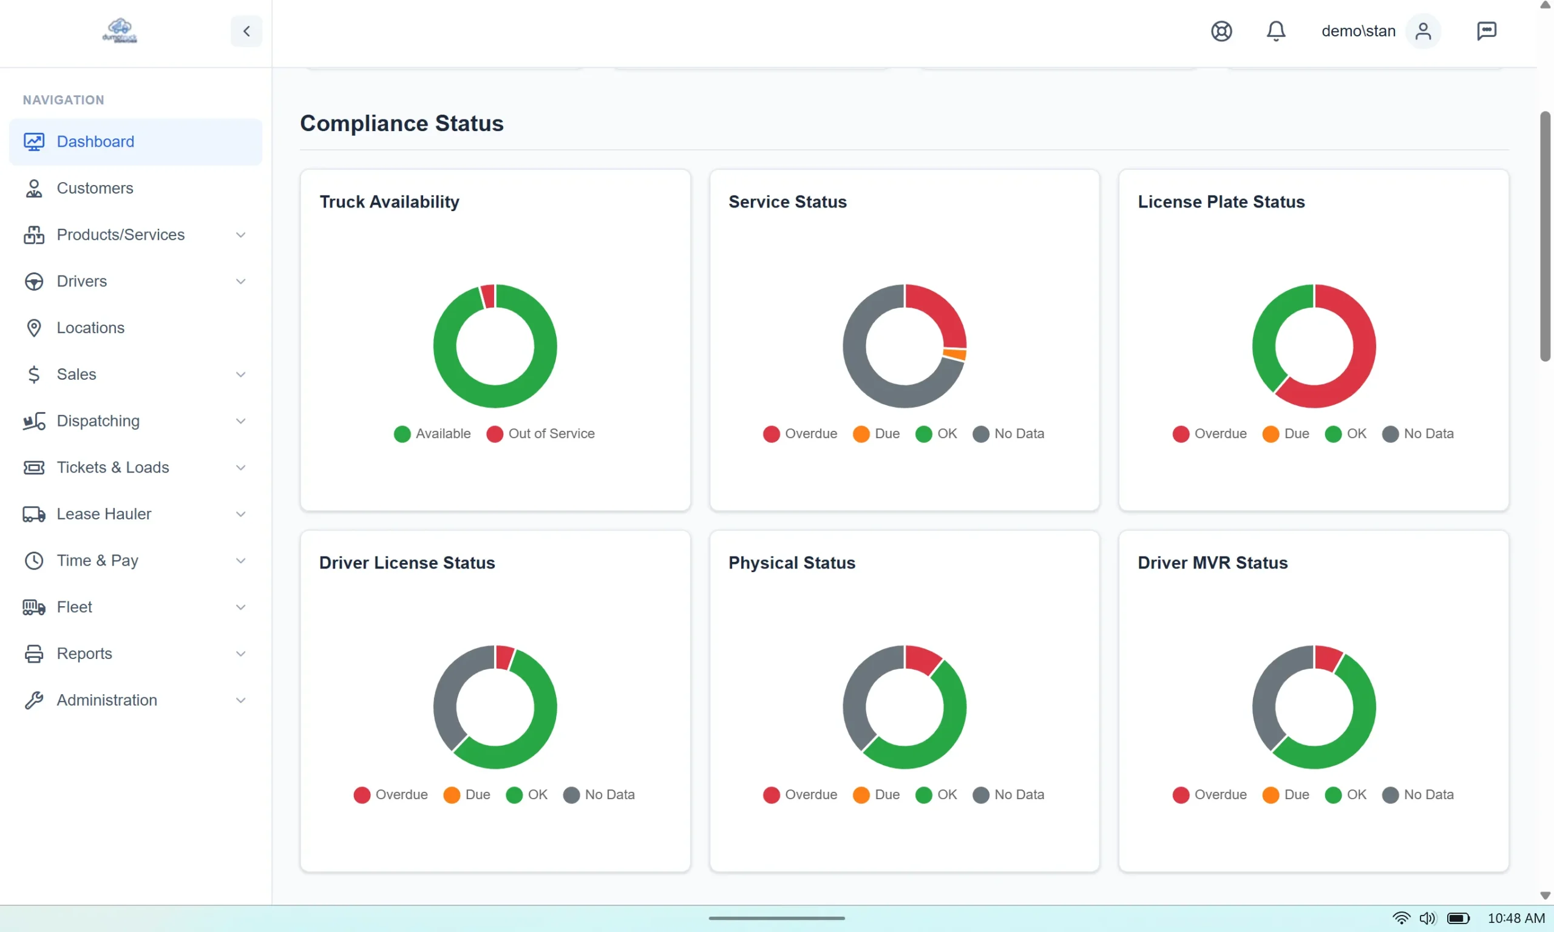Open the notifications bell

pos(1277,31)
